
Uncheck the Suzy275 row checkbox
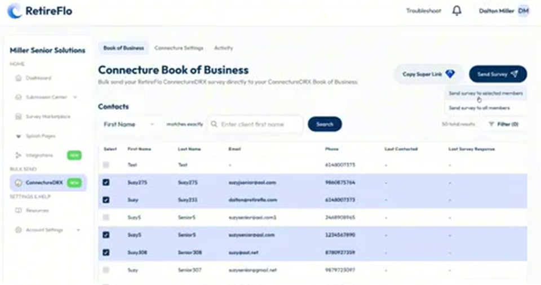coord(106,182)
